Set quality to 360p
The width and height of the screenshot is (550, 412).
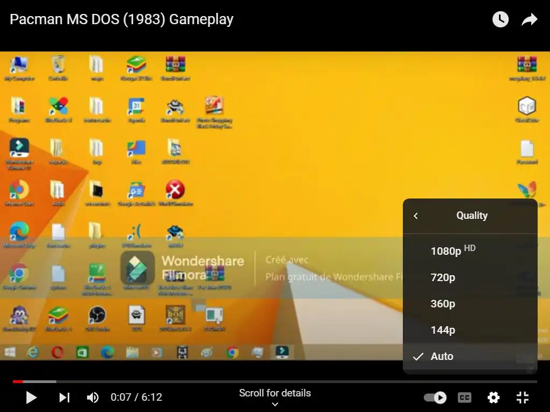(470, 304)
